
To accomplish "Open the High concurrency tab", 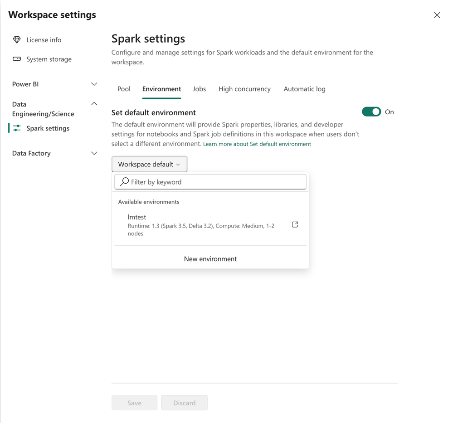I will [244, 89].
